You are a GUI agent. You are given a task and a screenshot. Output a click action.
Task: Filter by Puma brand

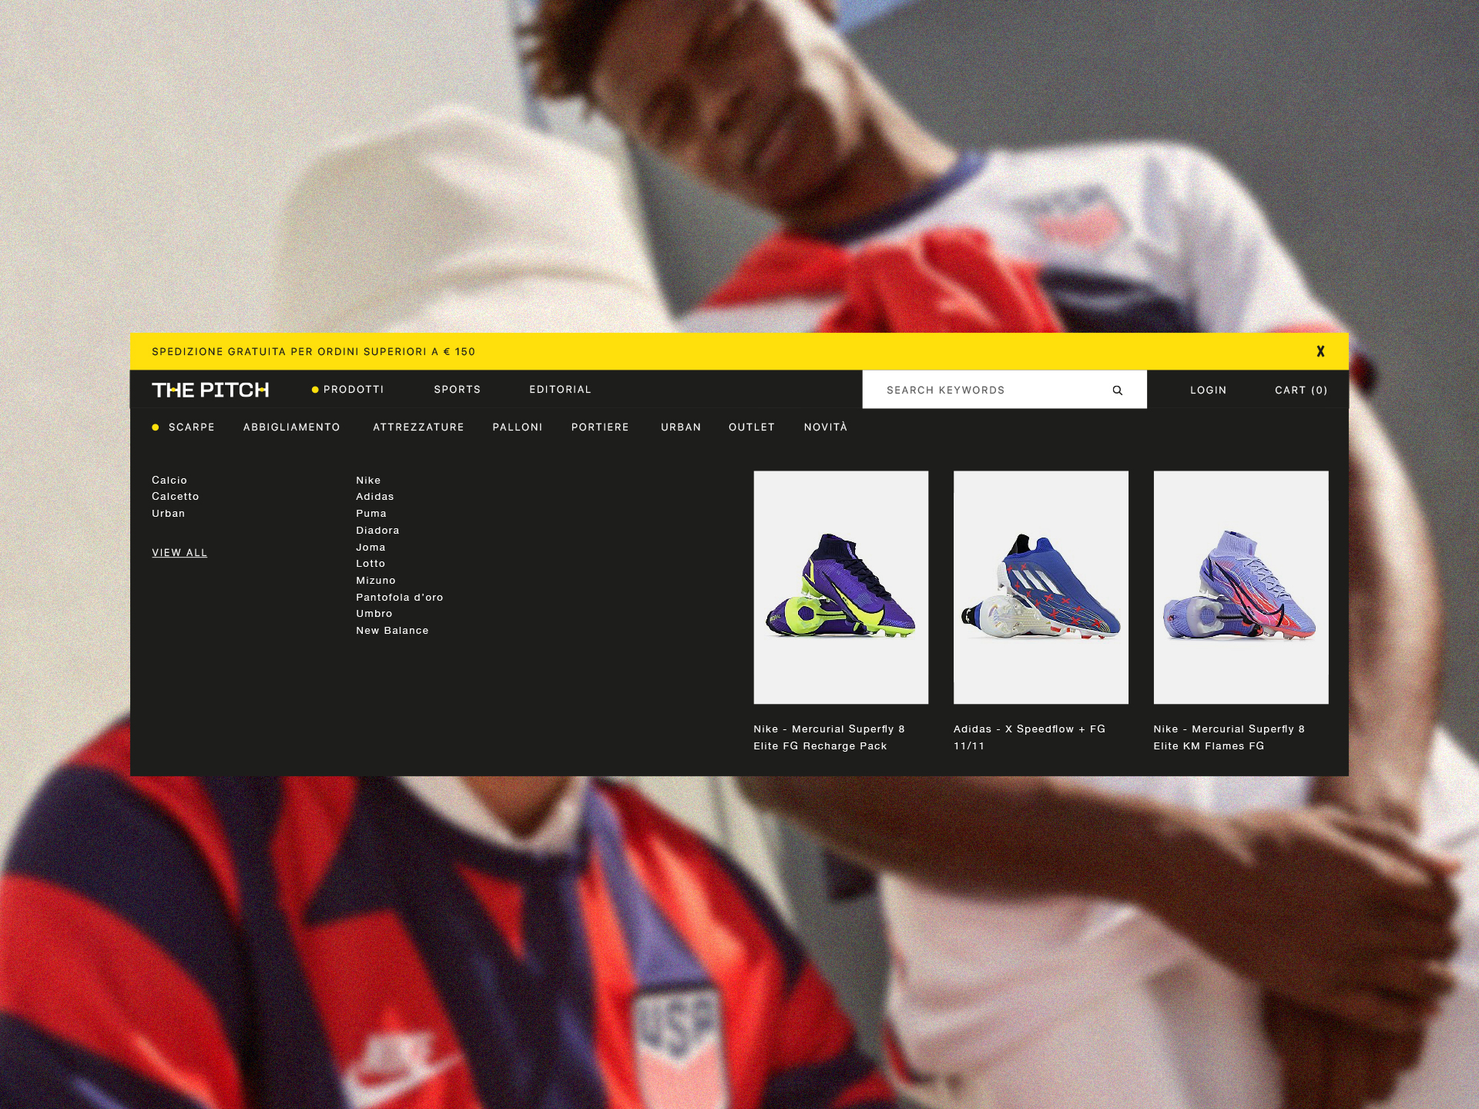click(x=371, y=514)
